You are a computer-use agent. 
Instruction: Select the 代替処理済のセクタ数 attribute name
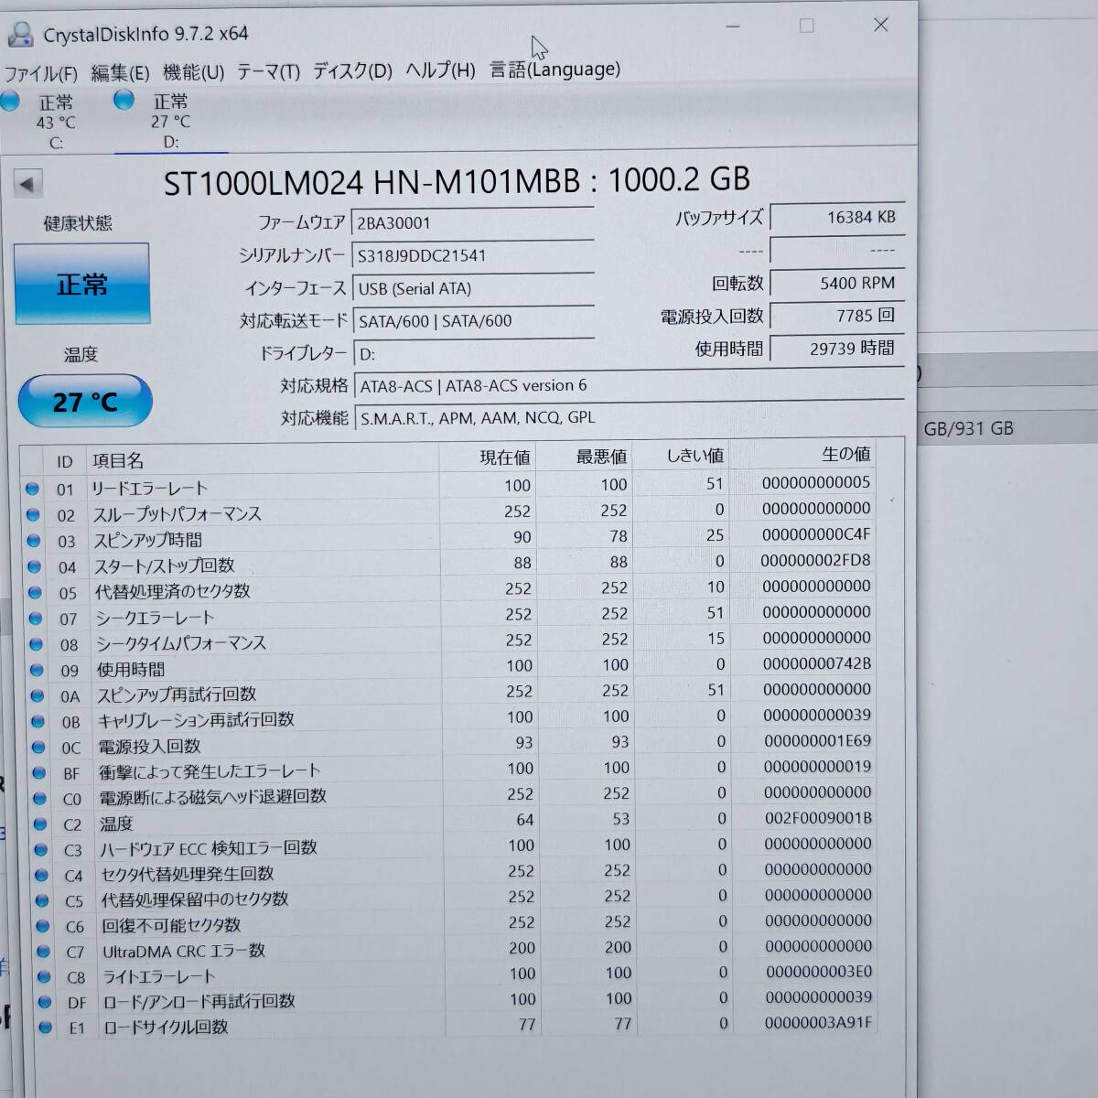click(172, 591)
